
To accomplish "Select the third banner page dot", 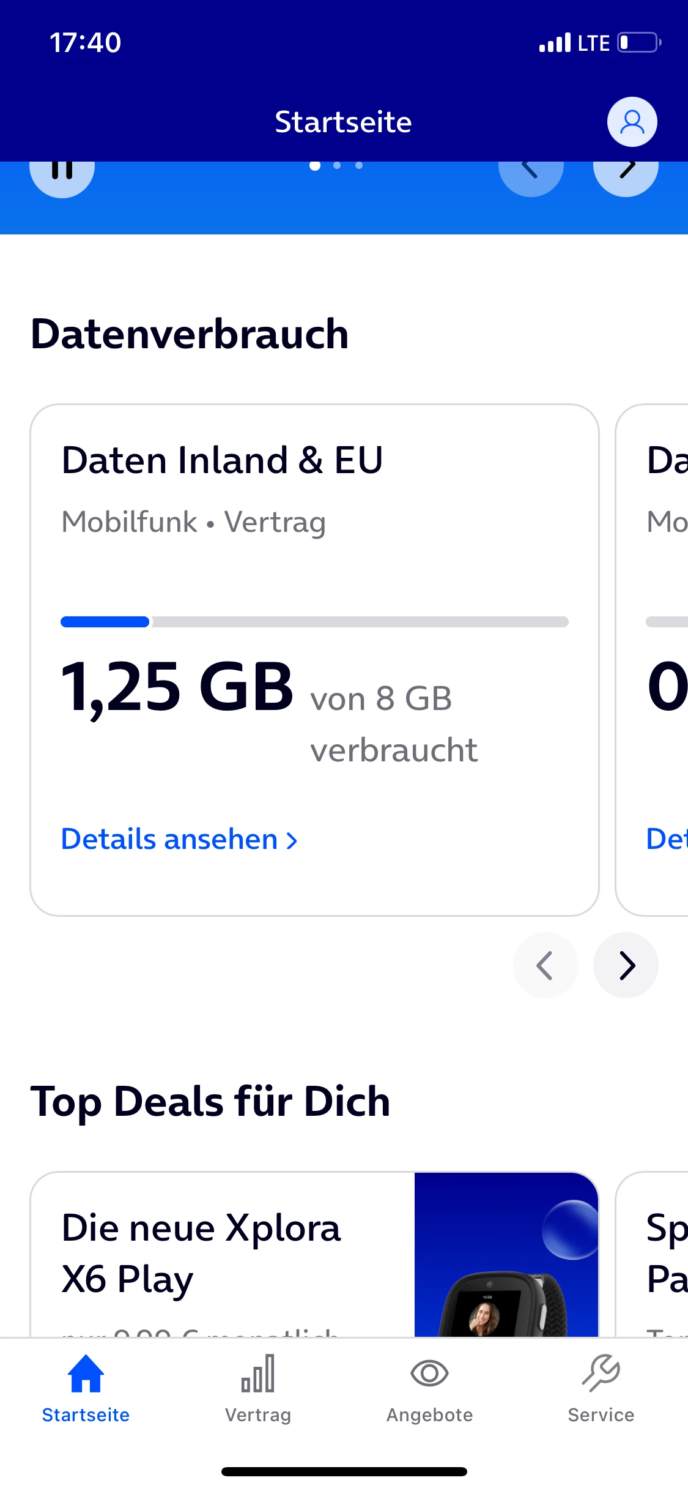I will [x=359, y=166].
